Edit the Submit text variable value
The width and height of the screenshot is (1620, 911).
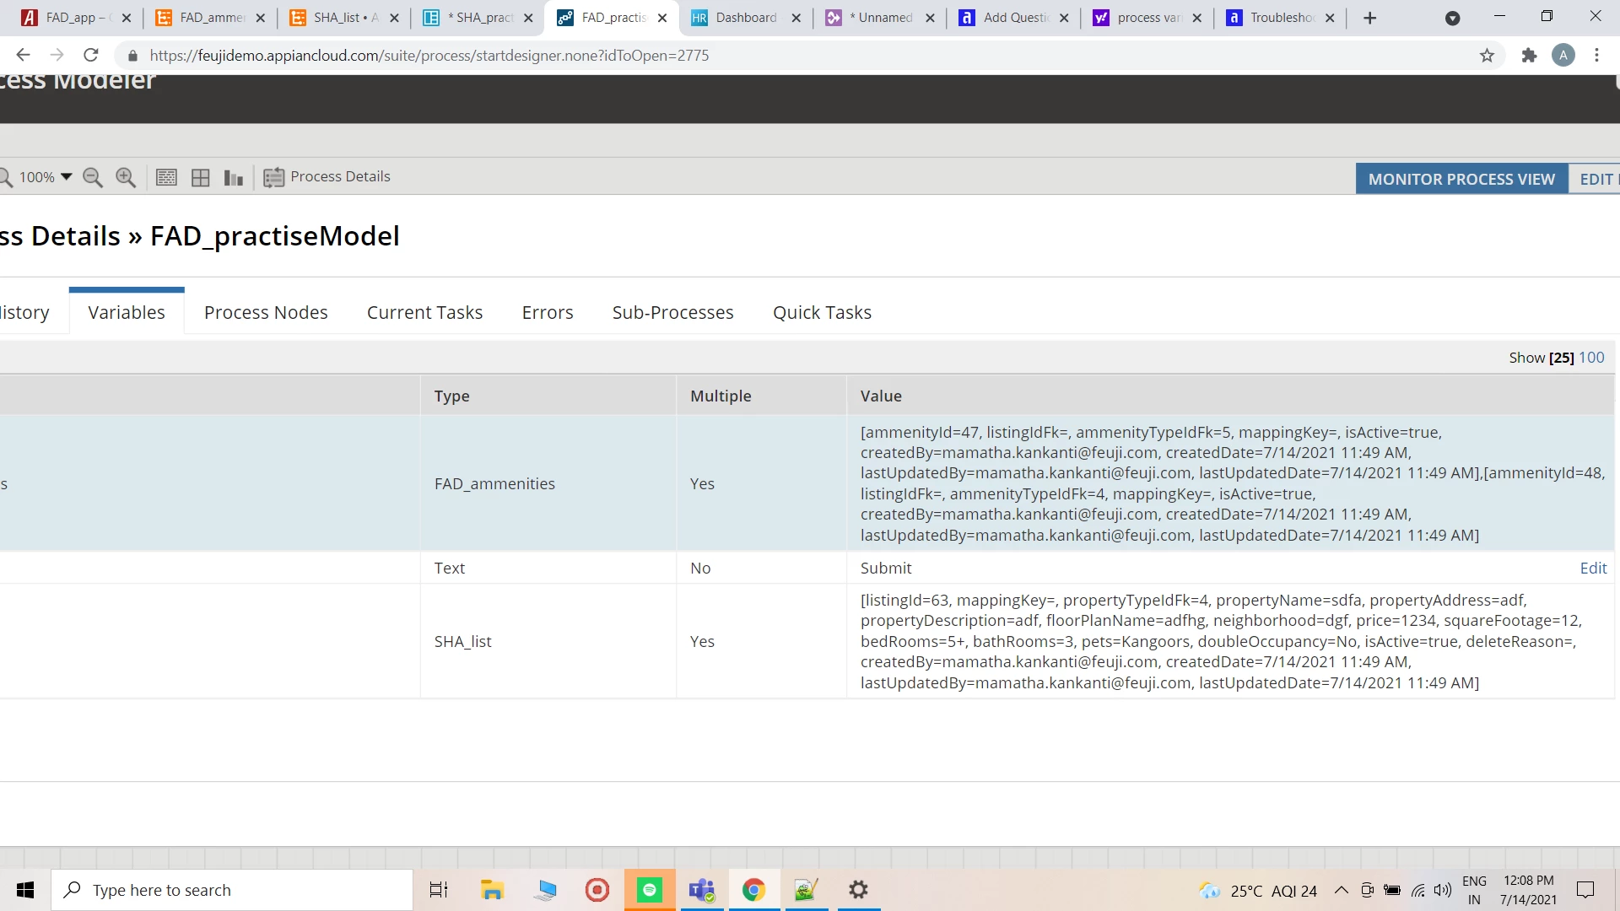click(x=1593, y=569)
